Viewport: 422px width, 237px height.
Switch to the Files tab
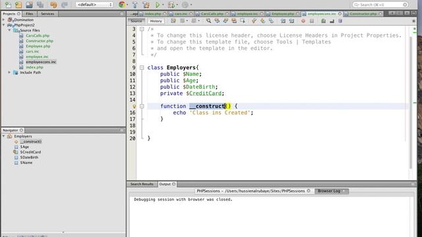pos(29,14)
